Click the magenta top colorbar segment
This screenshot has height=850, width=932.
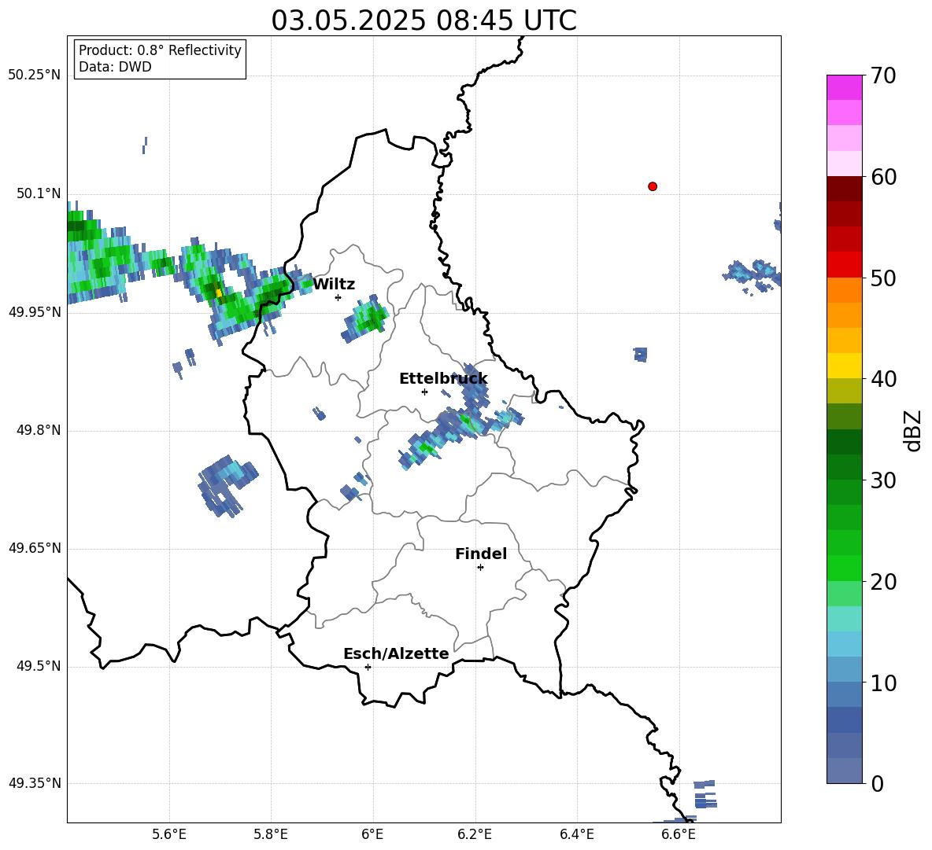click(844, 88)
